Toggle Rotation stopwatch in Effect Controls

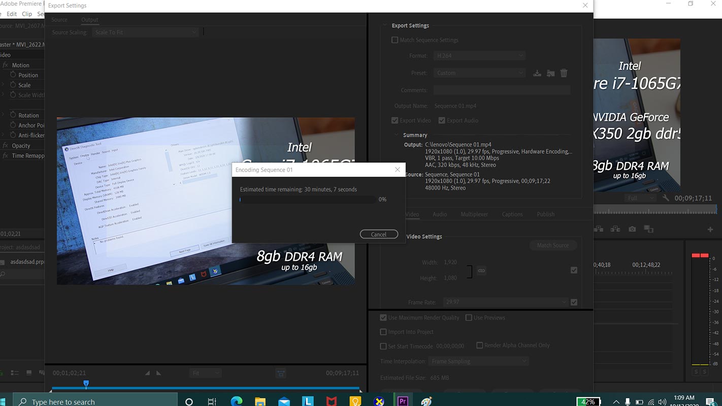point(13,115)
